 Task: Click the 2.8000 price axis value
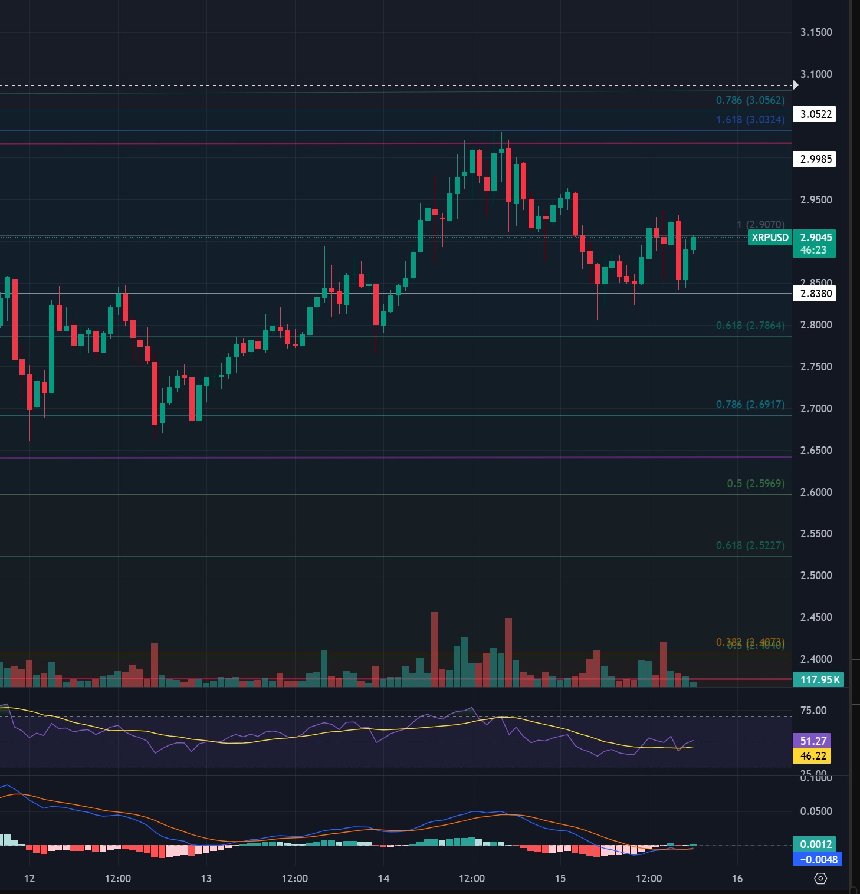(x=816, y=325)
